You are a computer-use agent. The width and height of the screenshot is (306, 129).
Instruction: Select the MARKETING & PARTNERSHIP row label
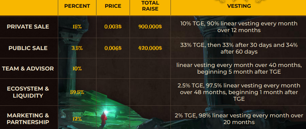point(28,119)
